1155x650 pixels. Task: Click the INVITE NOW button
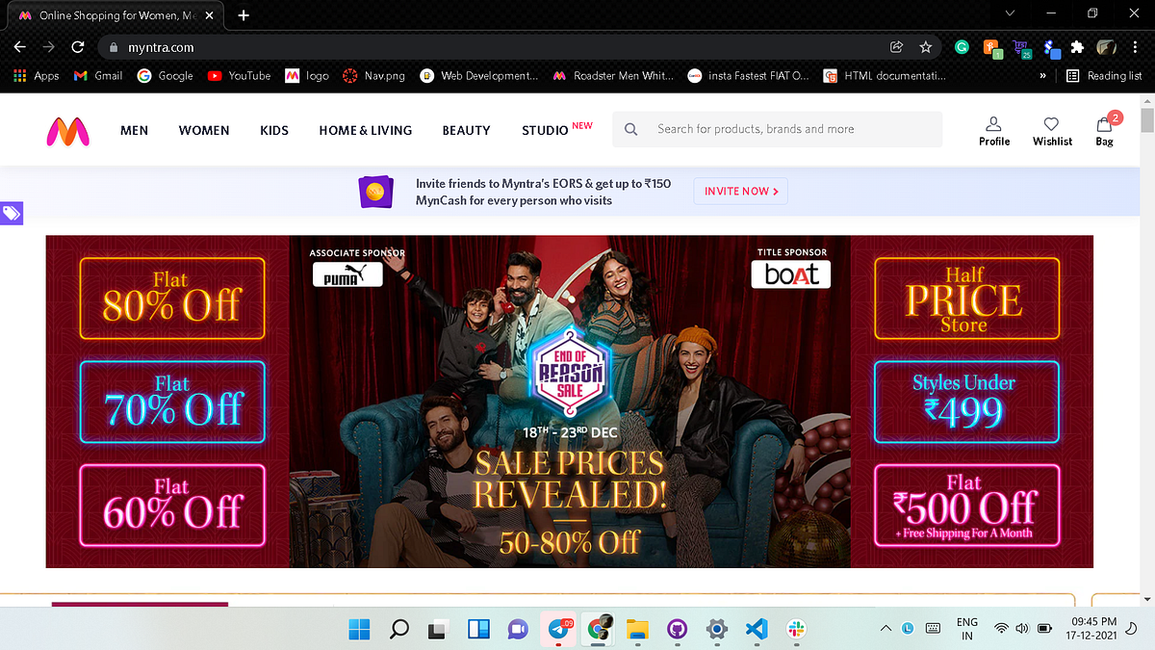point(740,191)
